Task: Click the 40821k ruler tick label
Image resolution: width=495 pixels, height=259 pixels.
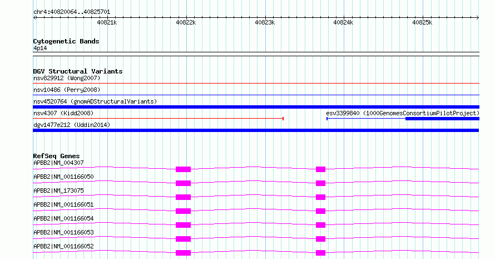Action: [x=107, y=22]
